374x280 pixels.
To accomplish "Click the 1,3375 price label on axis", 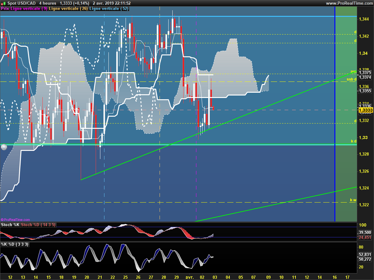I will 365,72.
